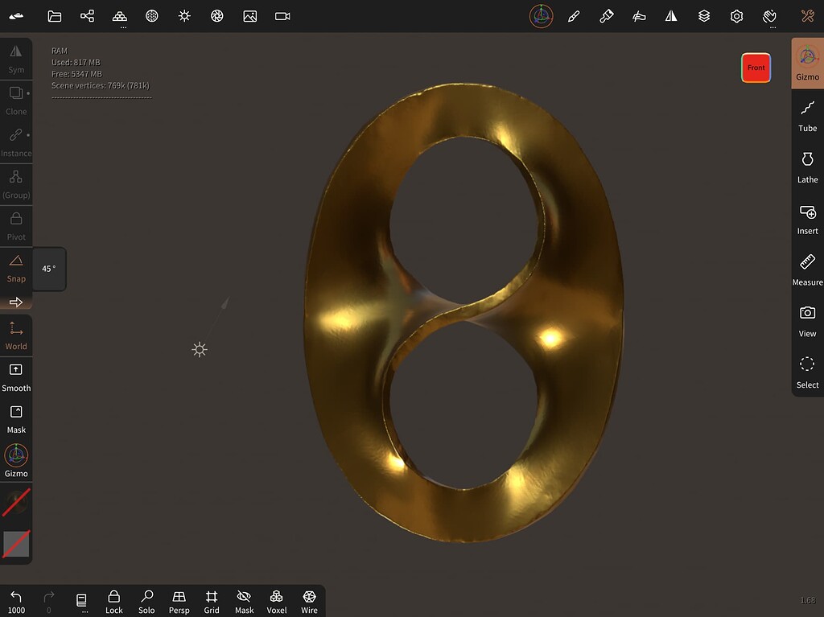Viewport: 824px width, 617px height.
Task: Select the Tube tool
Action: (x=807, y=115)
